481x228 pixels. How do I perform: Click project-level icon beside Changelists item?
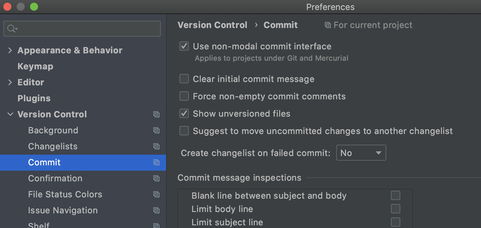pyautogui.click(x=156, y=146)
